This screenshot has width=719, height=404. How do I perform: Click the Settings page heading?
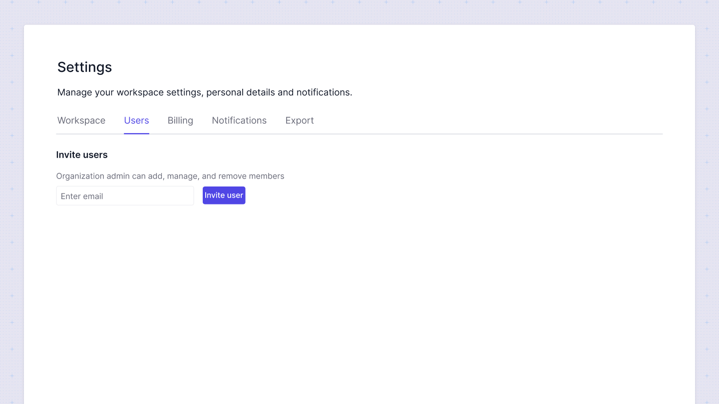[x=84, y=67]
